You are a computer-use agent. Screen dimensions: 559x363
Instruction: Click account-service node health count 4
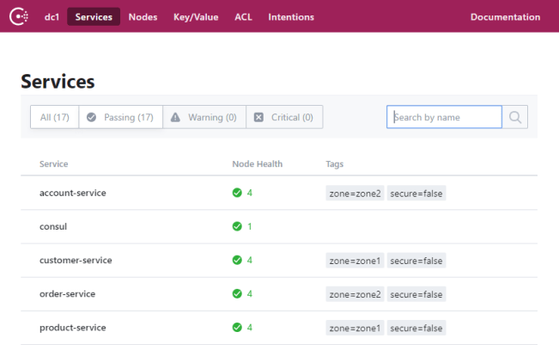[250, 193]
